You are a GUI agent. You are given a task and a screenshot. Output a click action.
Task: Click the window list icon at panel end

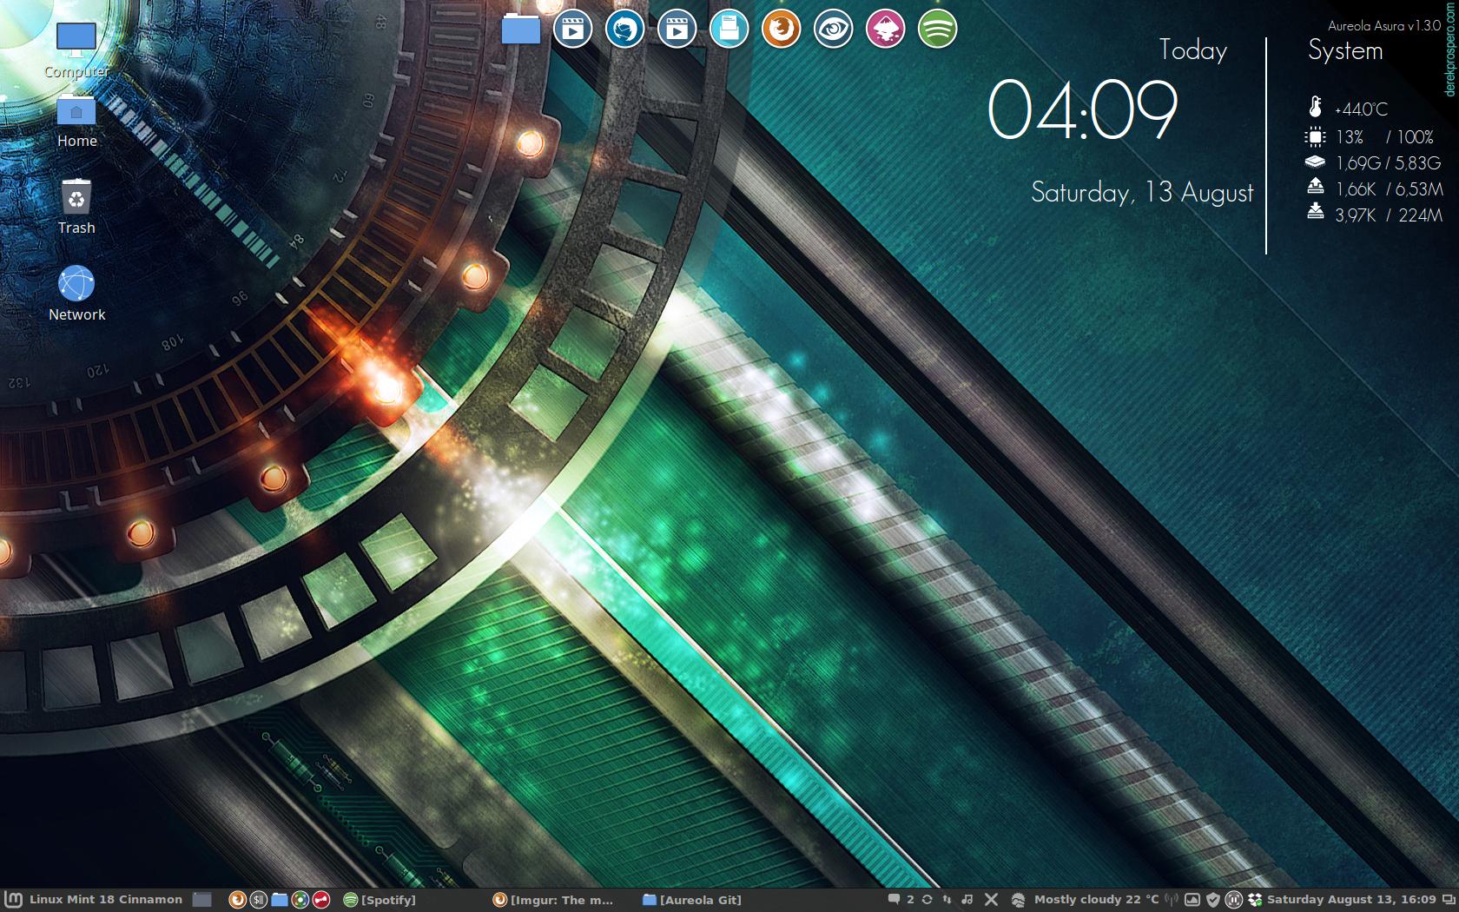coord(1448,900)
